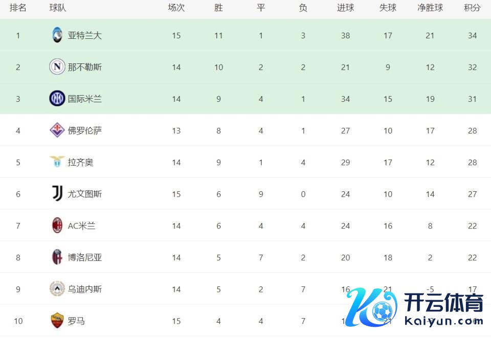Click the Inter Milan team crest icon
This screenshot has height=338, width=491.
pyautogui.click(x=57, y=99)
